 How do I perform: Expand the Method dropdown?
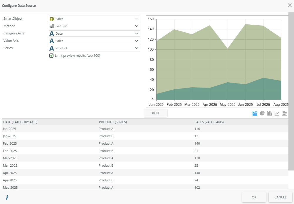click(x=136, y=26)
